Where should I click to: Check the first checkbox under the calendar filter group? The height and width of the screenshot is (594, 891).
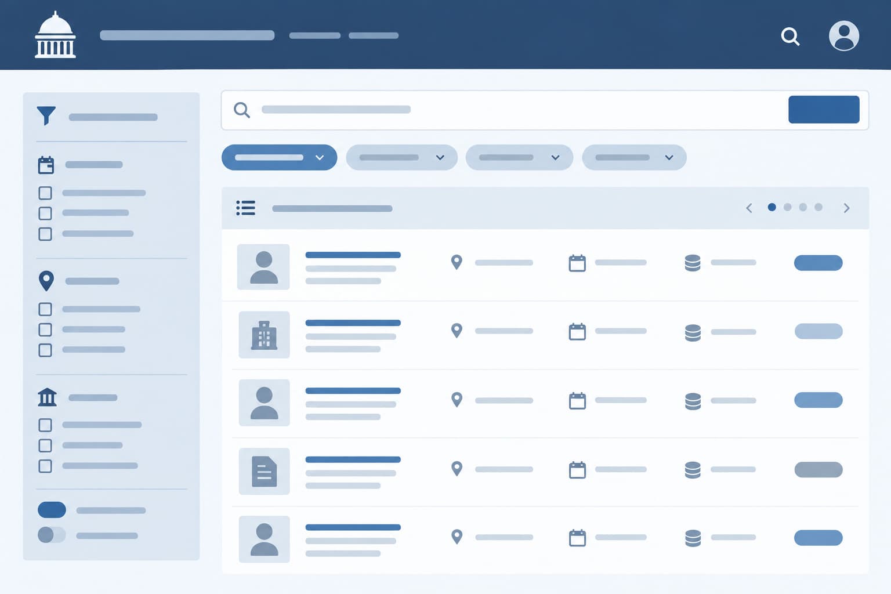[x=45, y=193]
